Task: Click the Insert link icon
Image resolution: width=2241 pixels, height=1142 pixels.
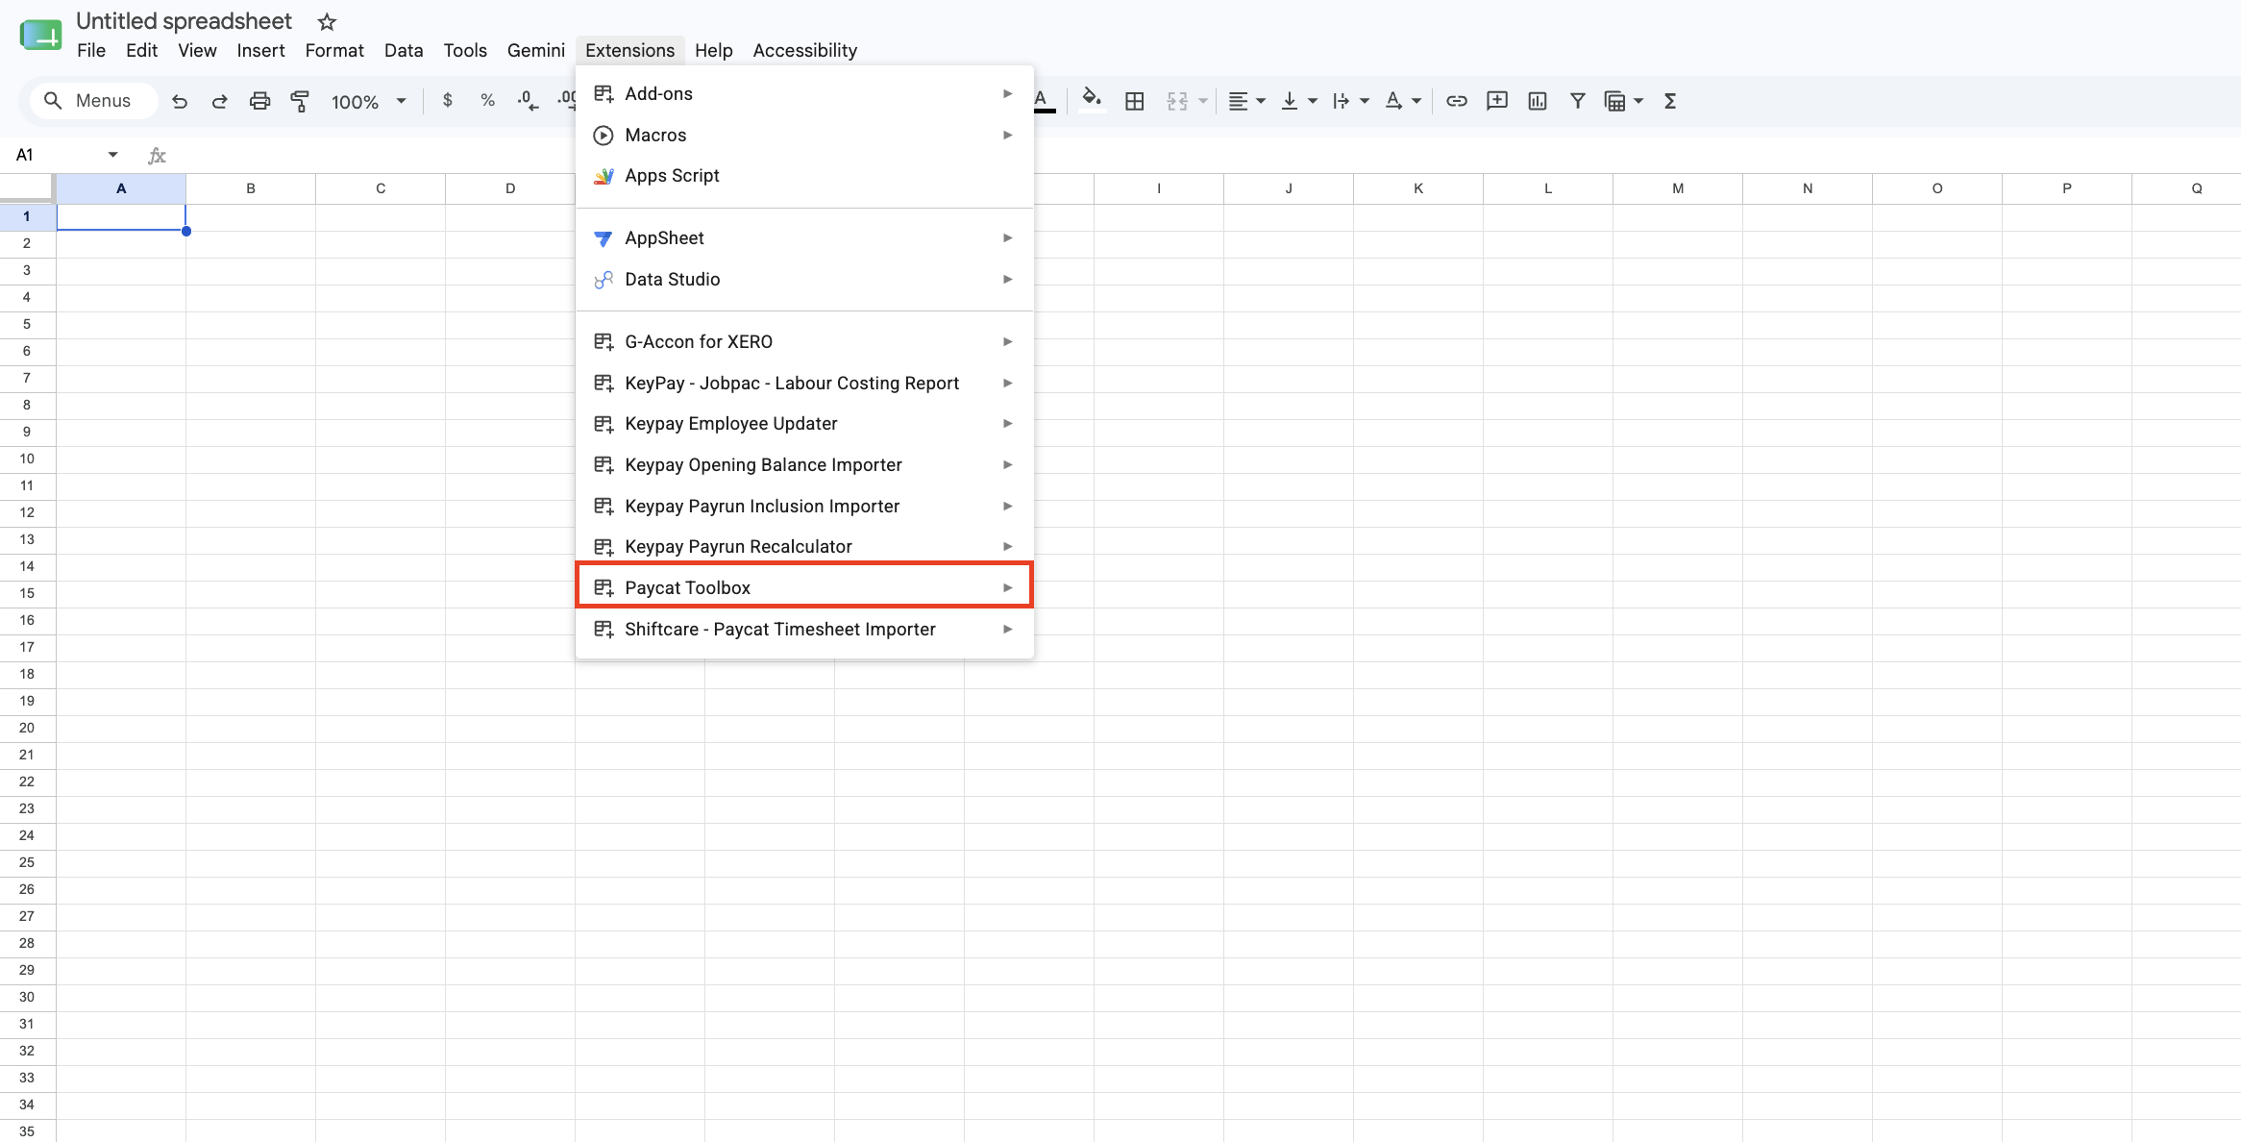Action: [1457, 101]
